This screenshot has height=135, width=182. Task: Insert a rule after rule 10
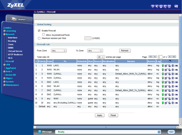tap(169, 103)
